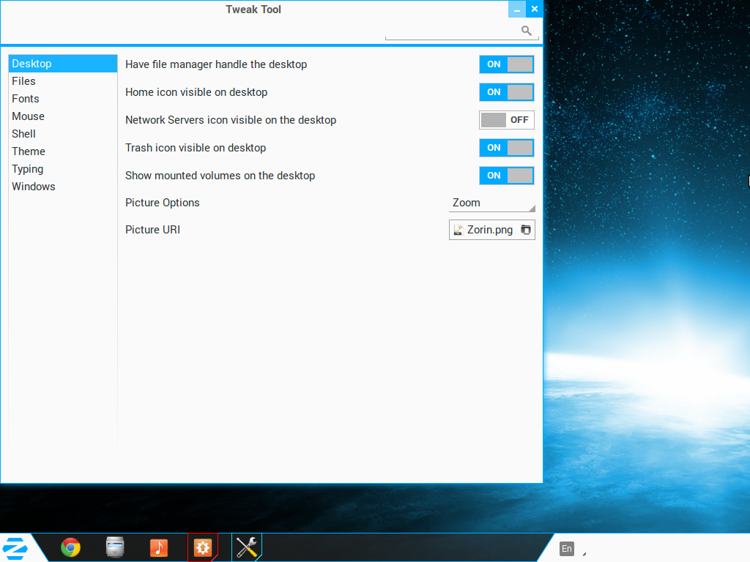Open the Picture Options Zoom dropdown
The height and width of the screenshot is (562, 750).
491,203
